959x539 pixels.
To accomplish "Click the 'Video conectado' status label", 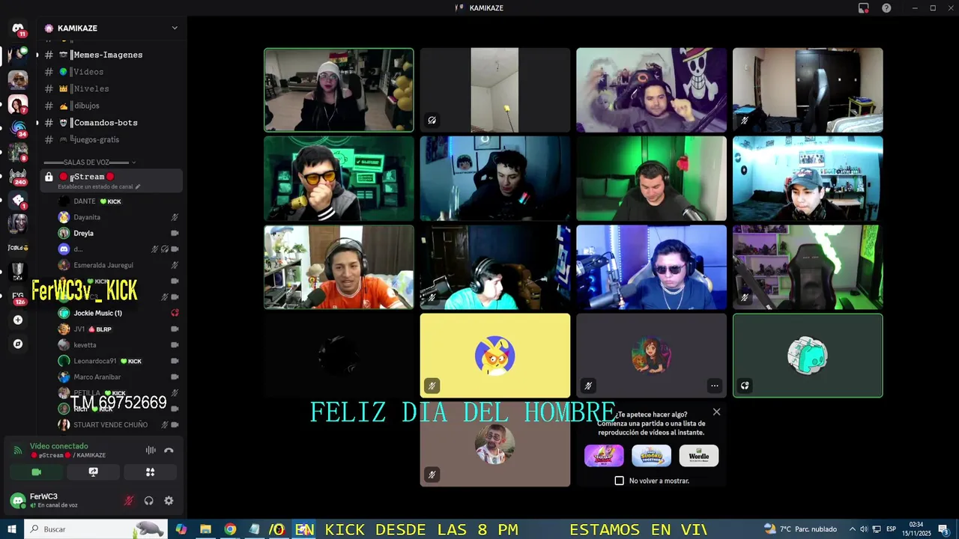I will tap(58, 446).
